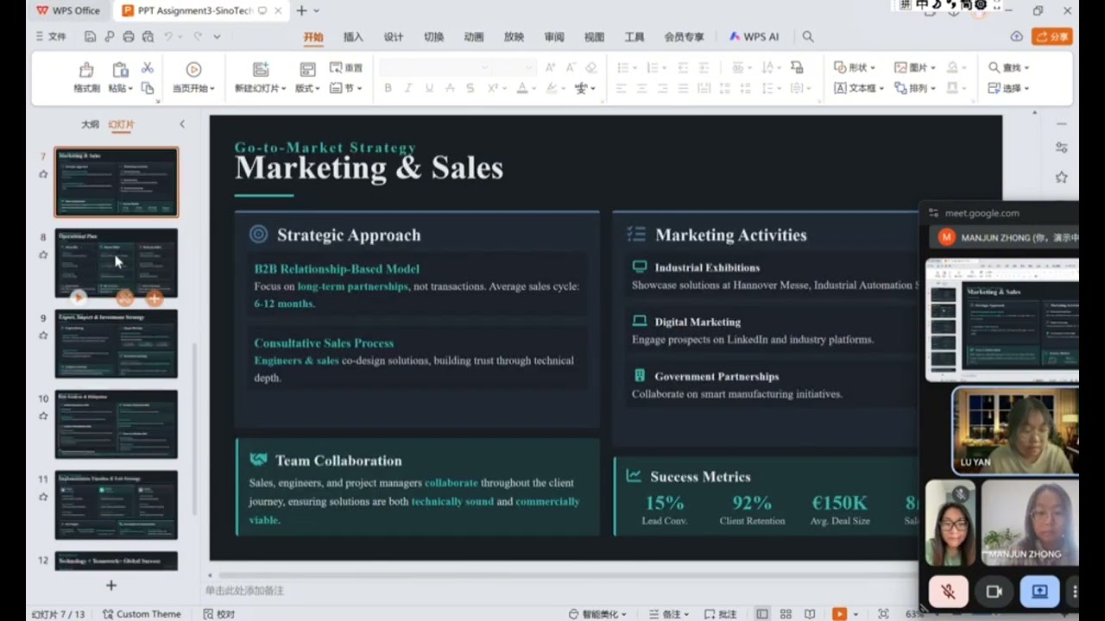Click the Format Painter (格式刷) icon
1105x621 pixels.
coord(86,70)
